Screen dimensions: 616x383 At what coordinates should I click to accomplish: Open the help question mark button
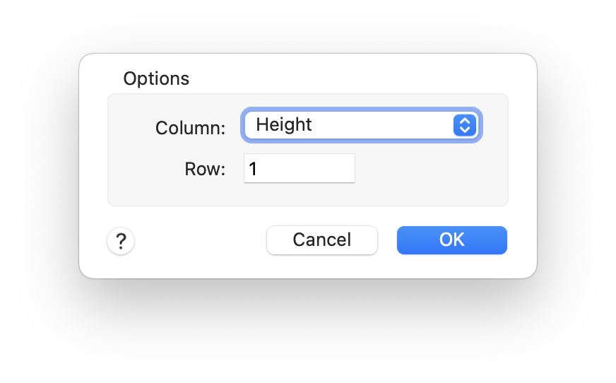(121, 241)
